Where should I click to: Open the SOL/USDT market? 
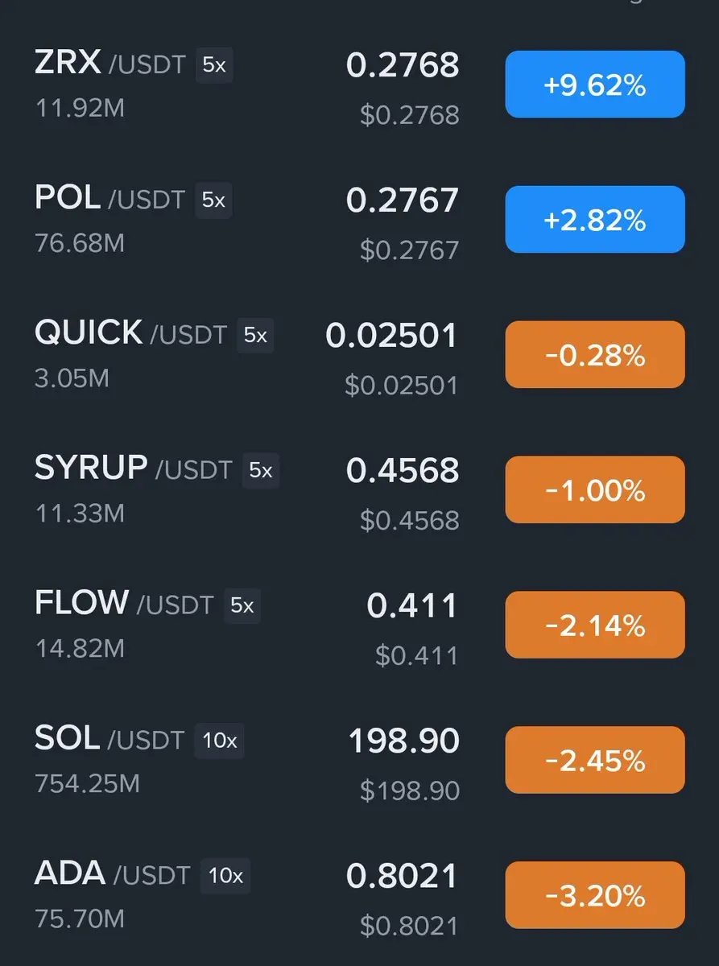coord(359,762)
